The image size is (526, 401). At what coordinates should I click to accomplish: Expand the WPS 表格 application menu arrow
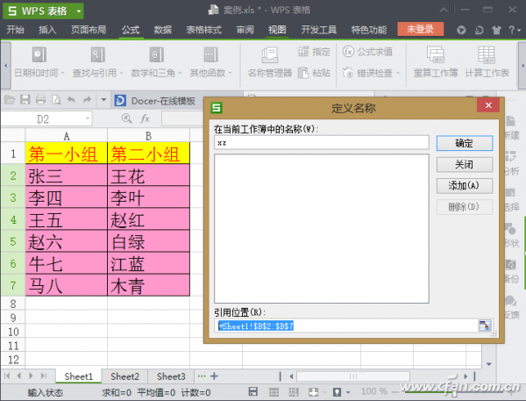79,11
